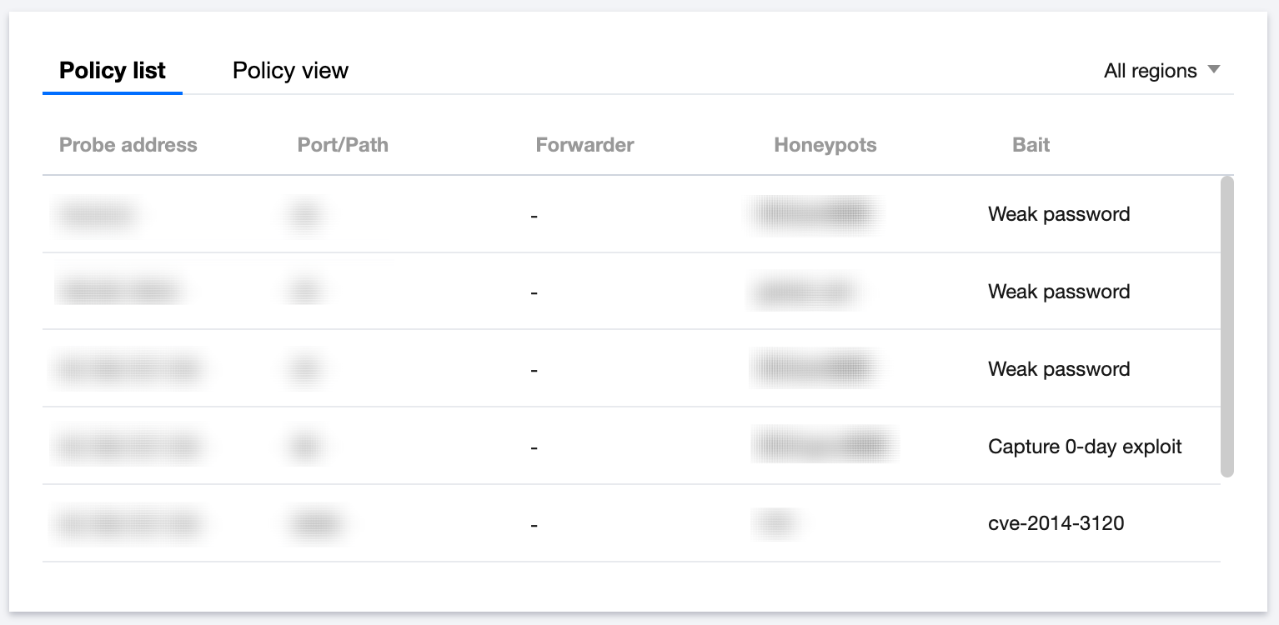Viewport: 1279px width, 625px height.
Task: Click blurred honeypot in Capture 0-day exploit row
Action: tap(824, 444)
